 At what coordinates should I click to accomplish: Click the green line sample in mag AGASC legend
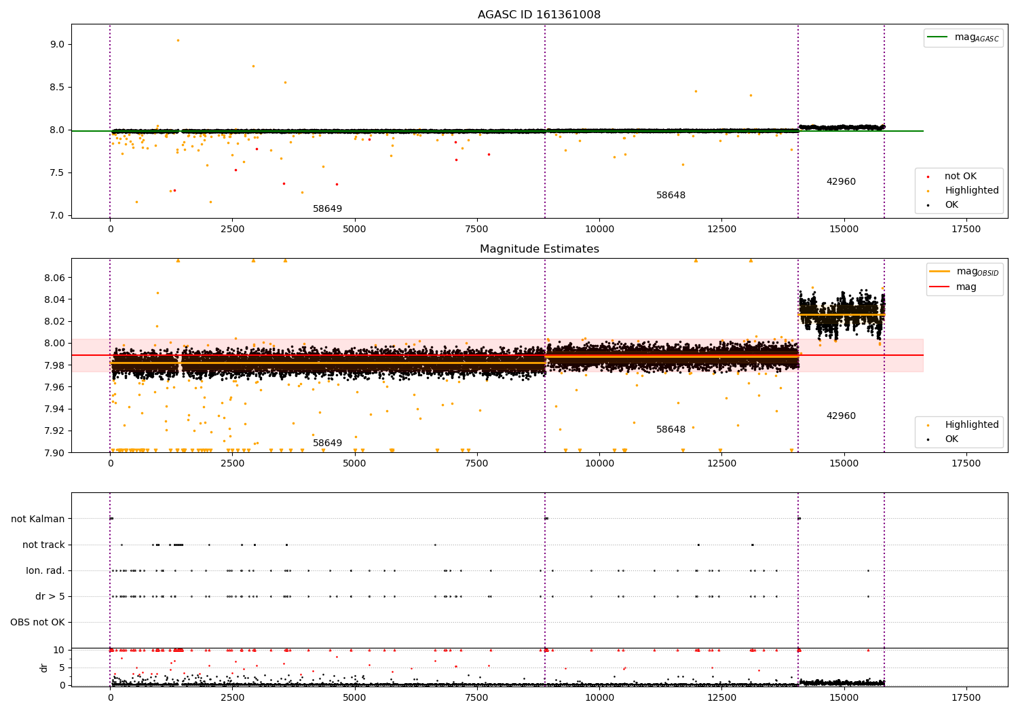(938, 37)
